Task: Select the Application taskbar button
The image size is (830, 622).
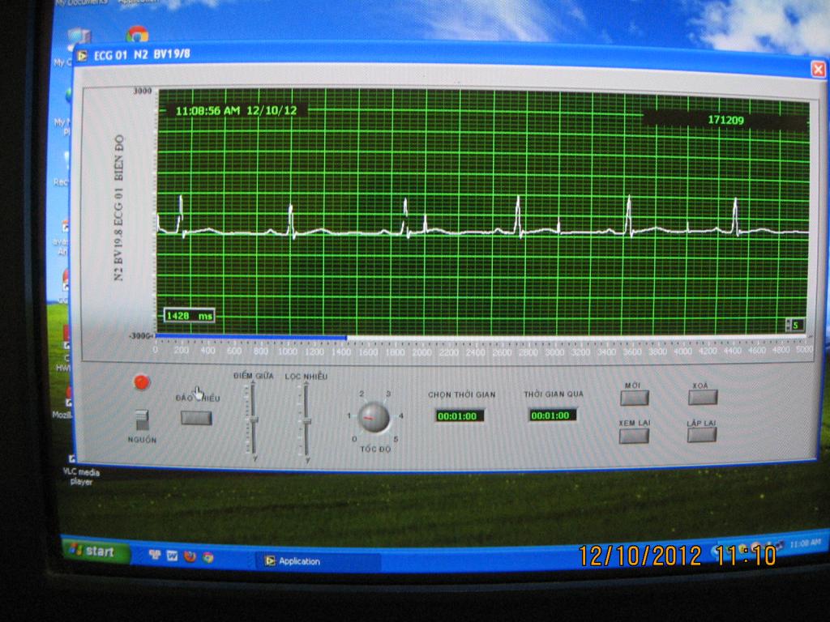Action: pos(318,561)
